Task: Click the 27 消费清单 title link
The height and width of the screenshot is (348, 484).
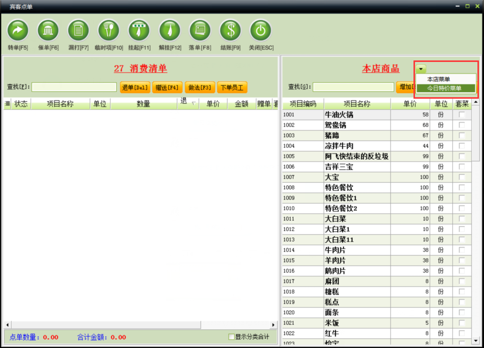Action: click(x=141, y=68)
